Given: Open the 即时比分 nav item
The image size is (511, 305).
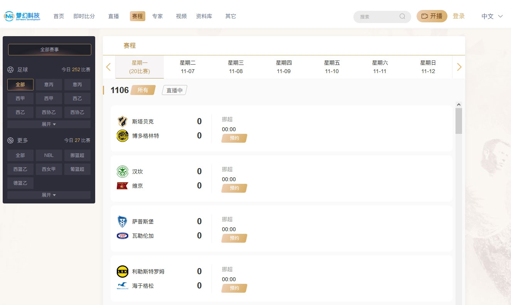Looking at the screenshot, I should (x=84, y=16).
